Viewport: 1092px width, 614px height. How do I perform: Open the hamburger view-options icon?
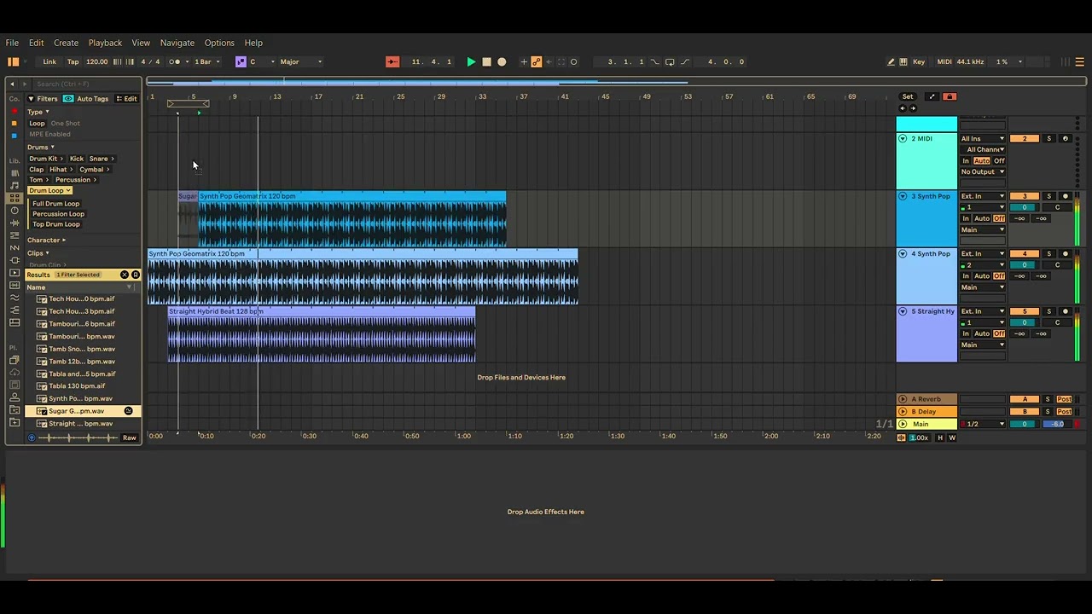point(1079,61)
